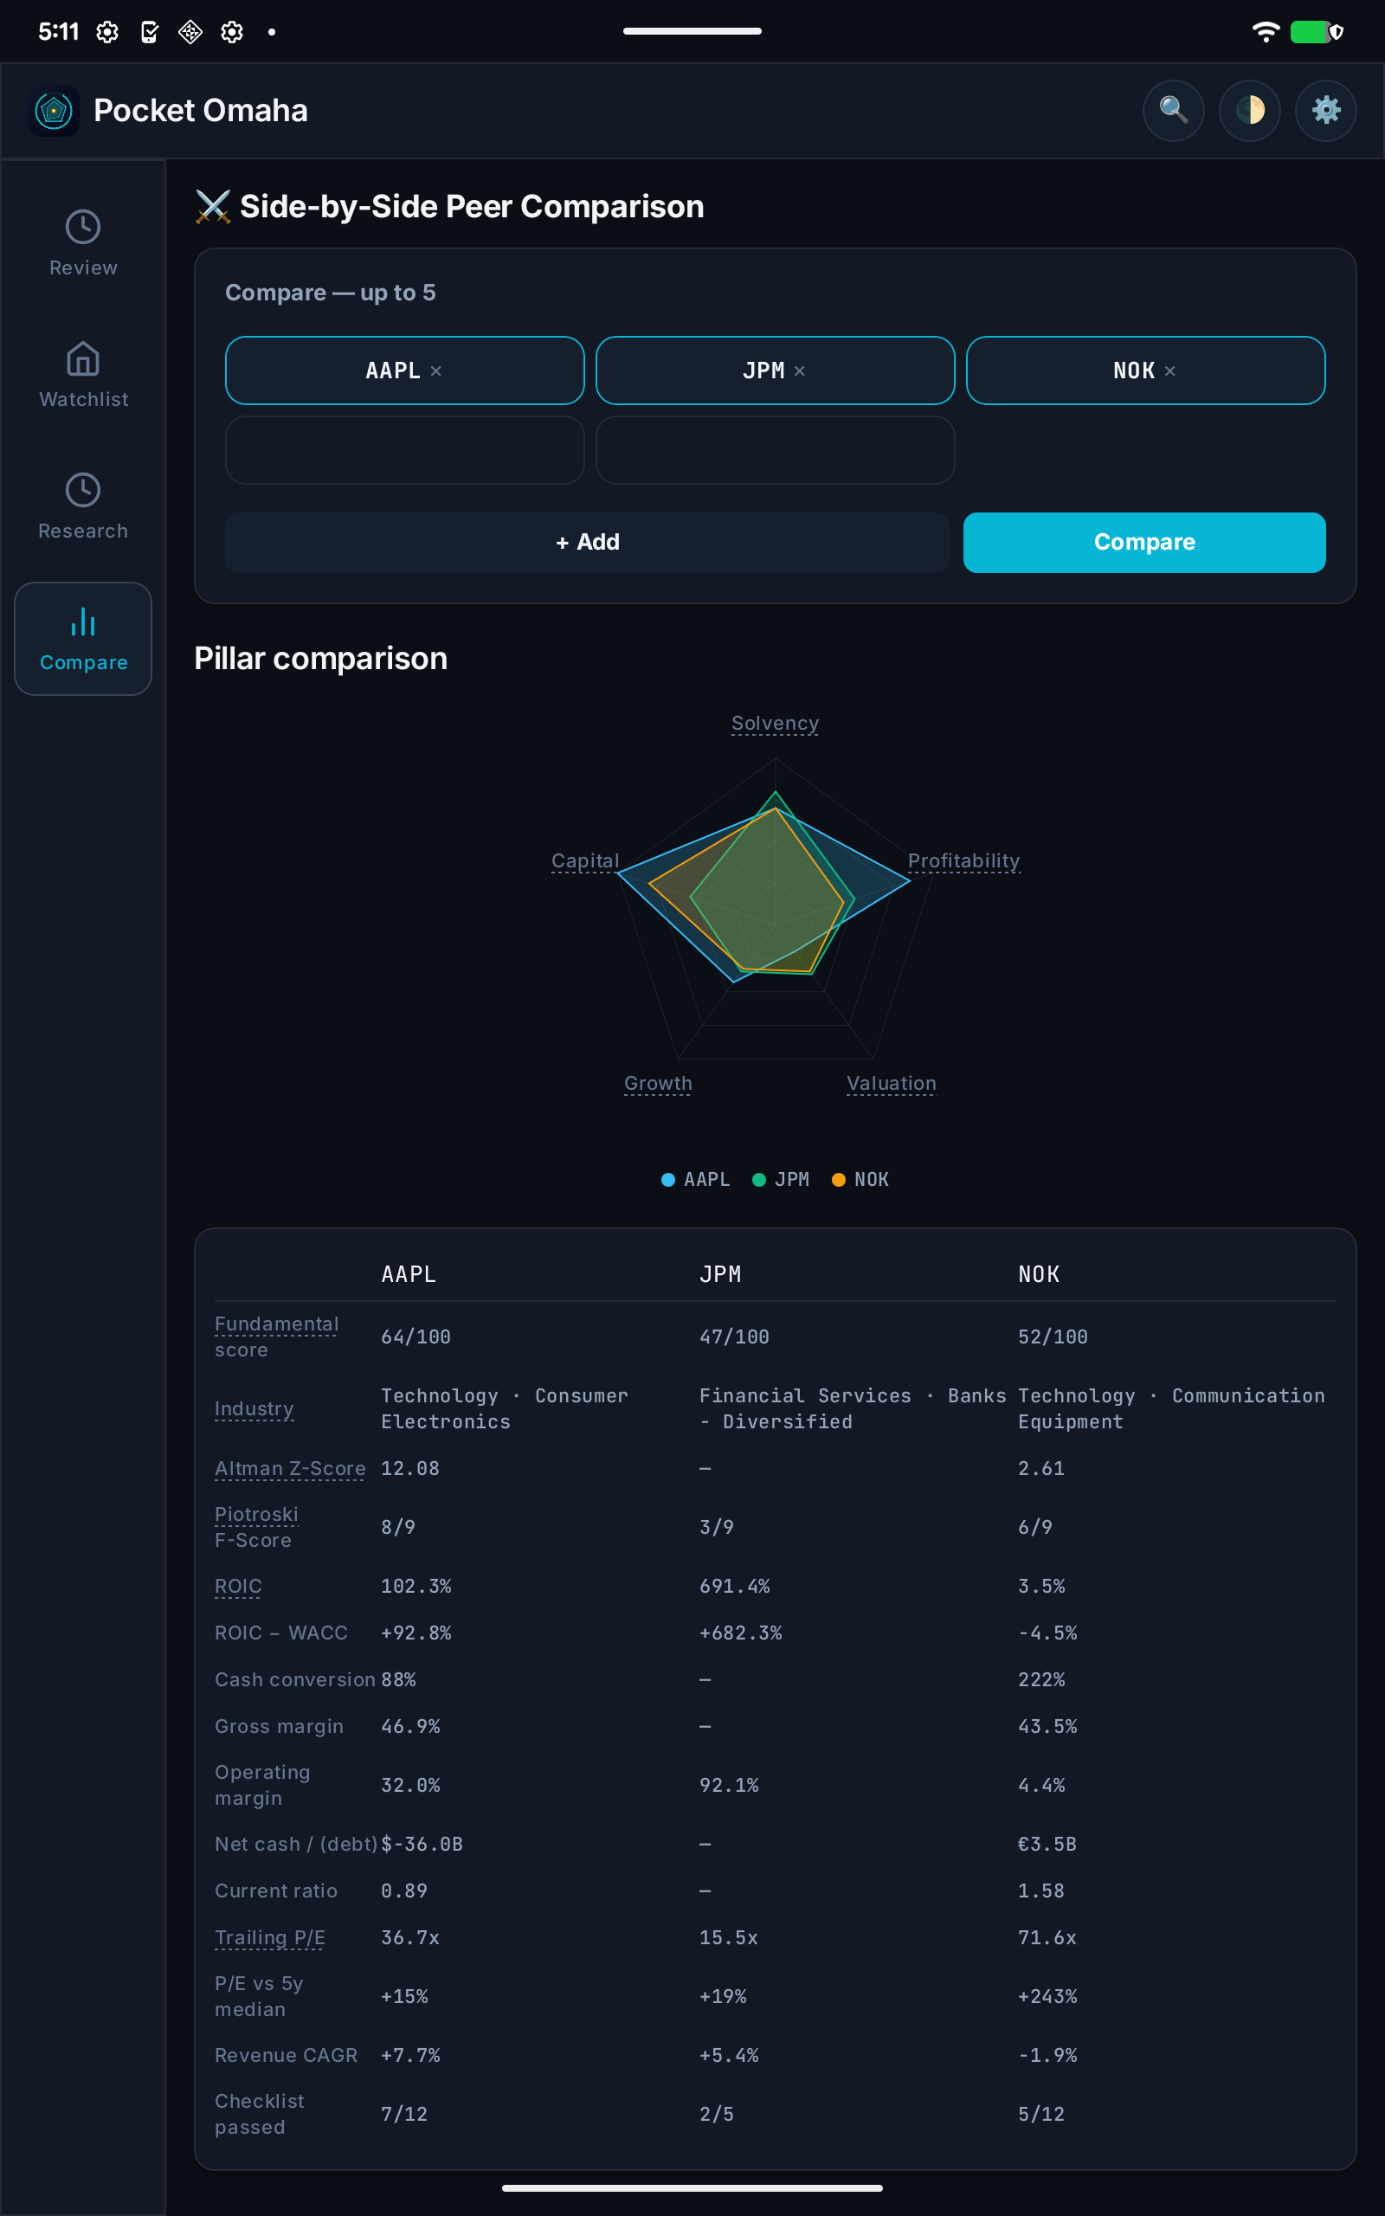Select JPM ROIC value 691.4%
1385x2216 pixels.
[735, 1586]
